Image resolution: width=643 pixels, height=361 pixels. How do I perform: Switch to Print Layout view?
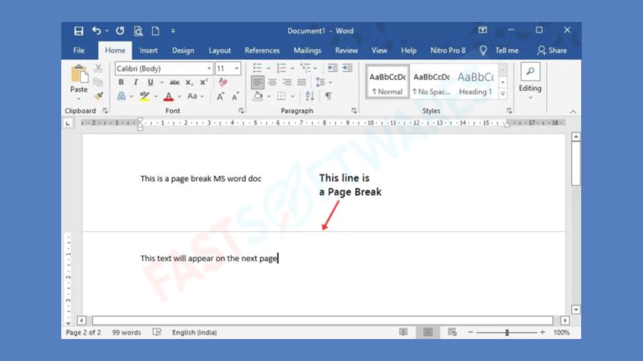[428, 332]
